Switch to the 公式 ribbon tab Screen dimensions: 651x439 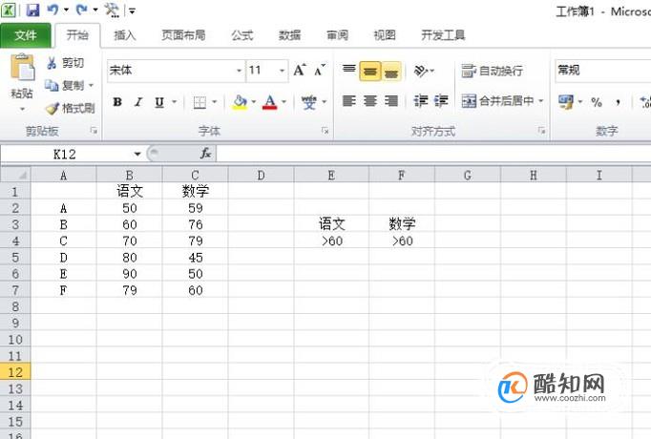[242, 35]
